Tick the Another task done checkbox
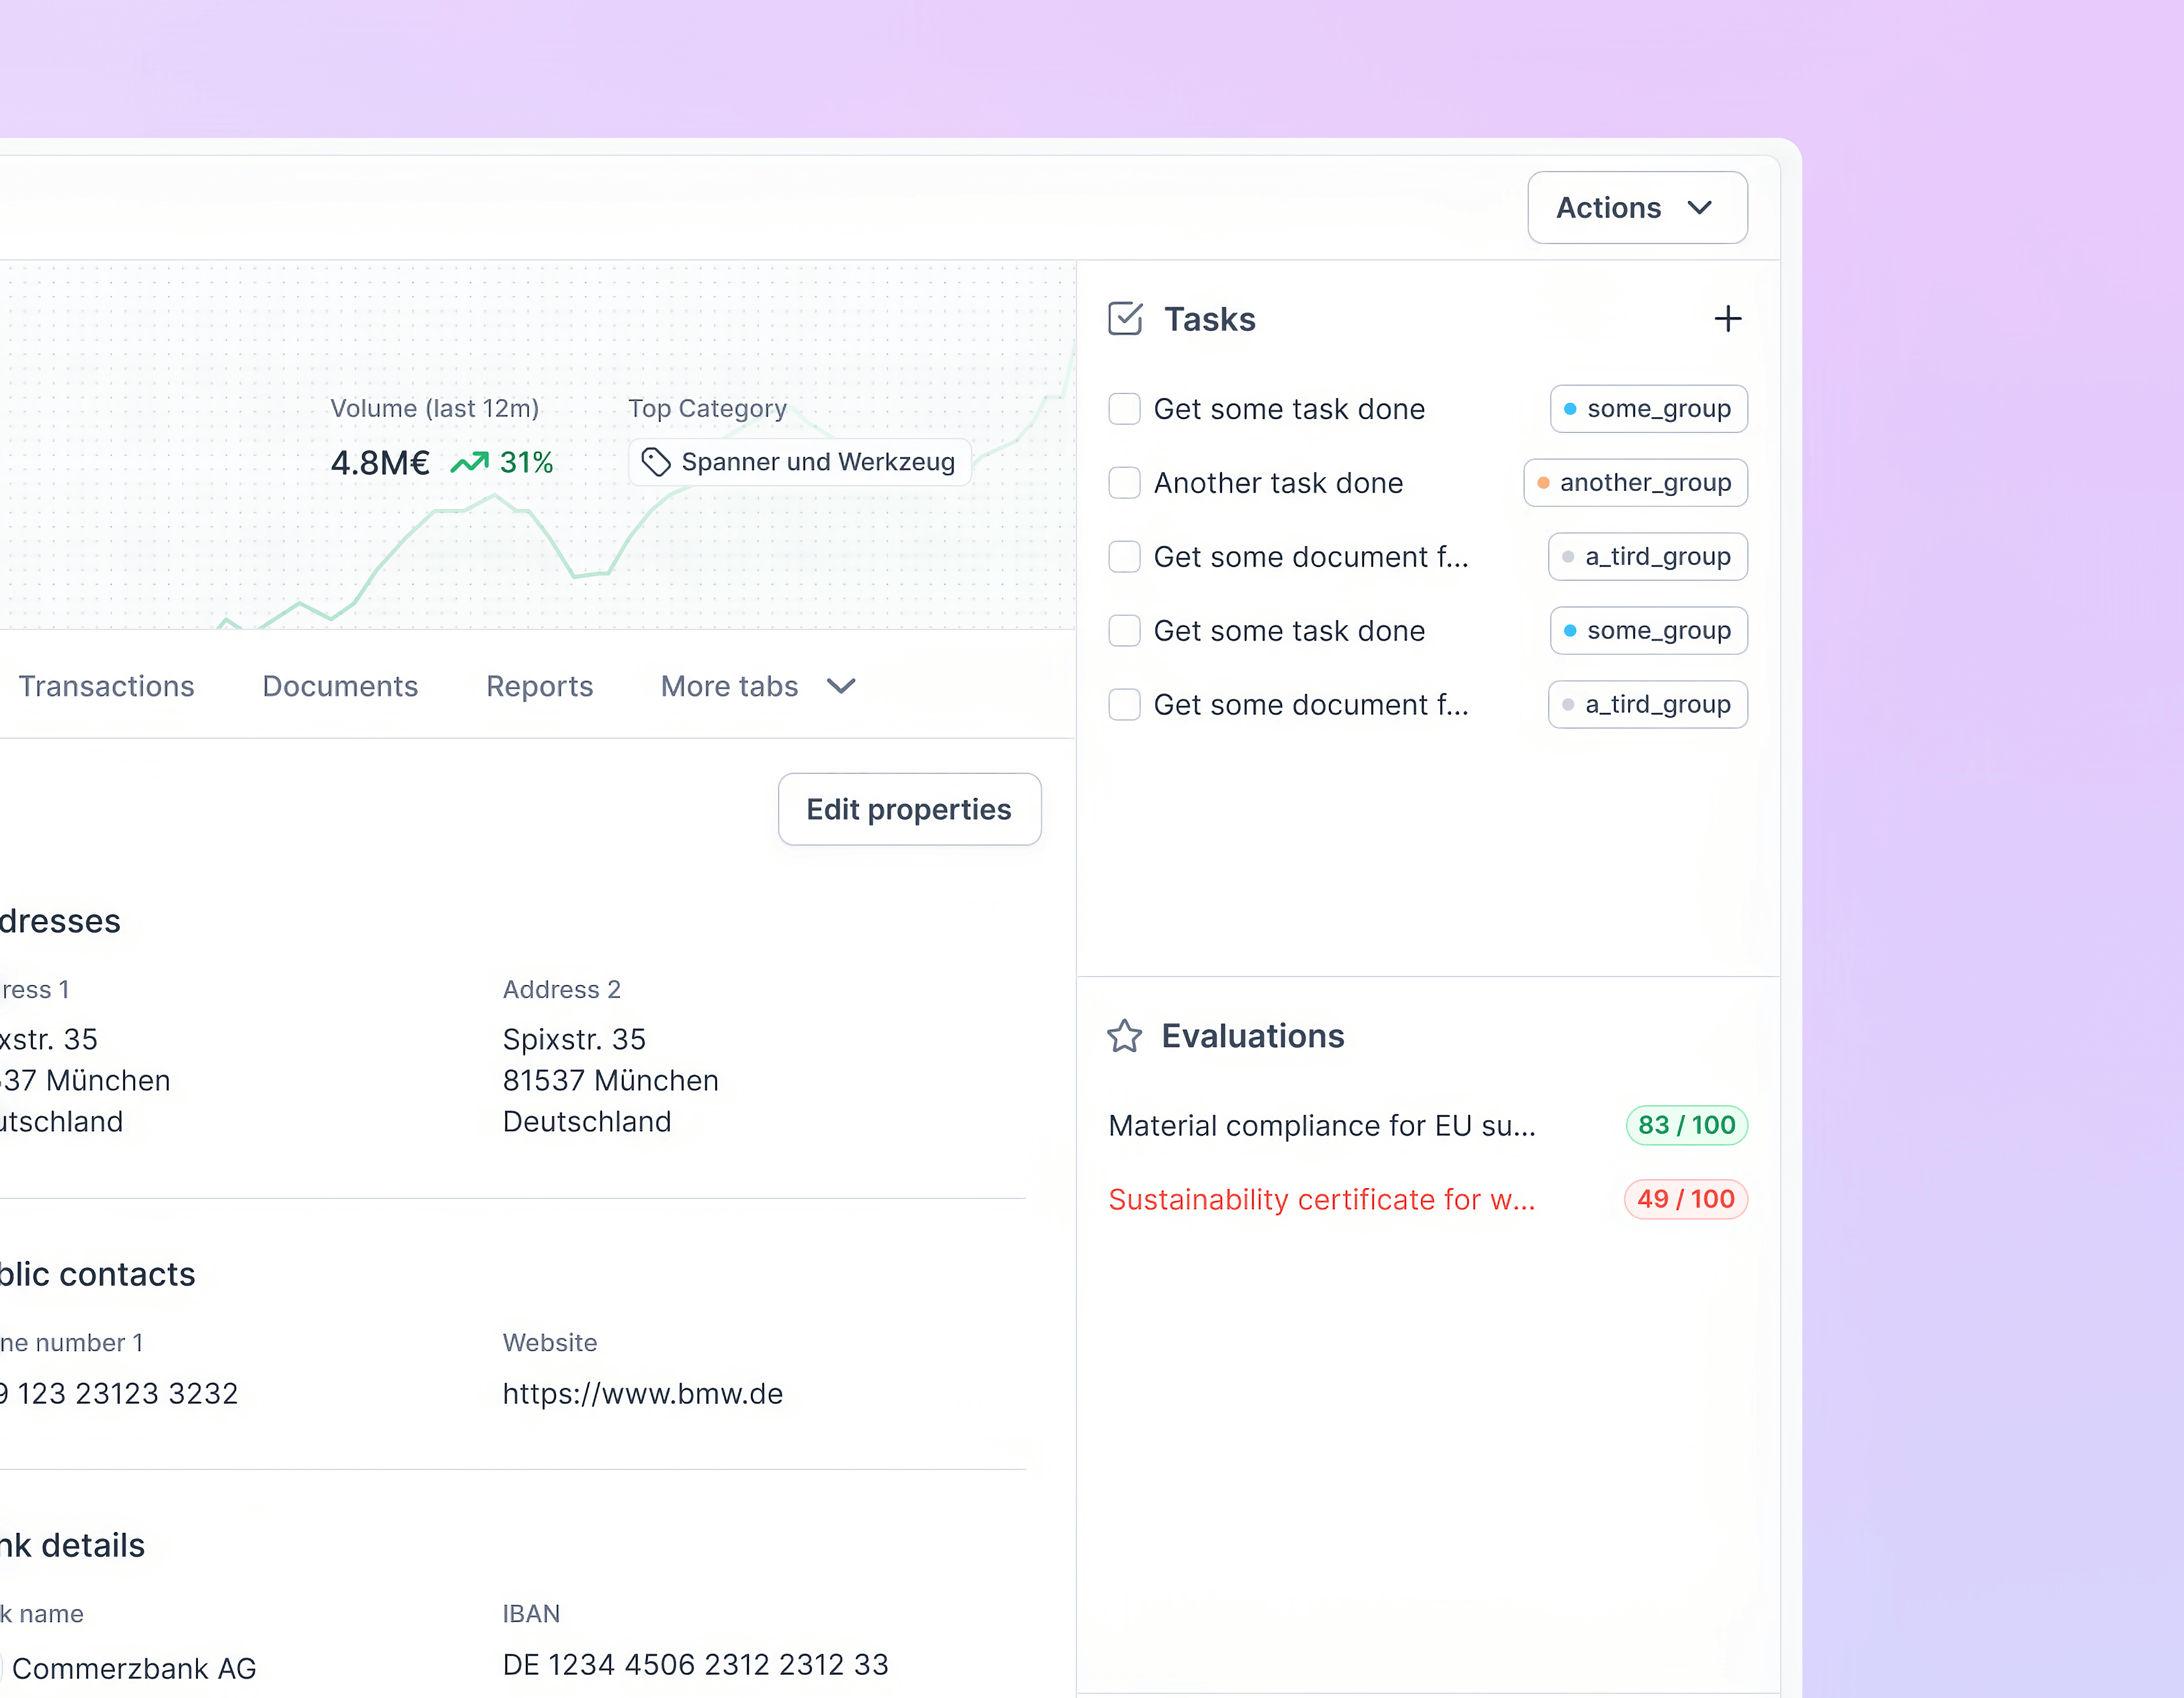The width and height of the screenshot is (2184, 1698). [1125, 483]
